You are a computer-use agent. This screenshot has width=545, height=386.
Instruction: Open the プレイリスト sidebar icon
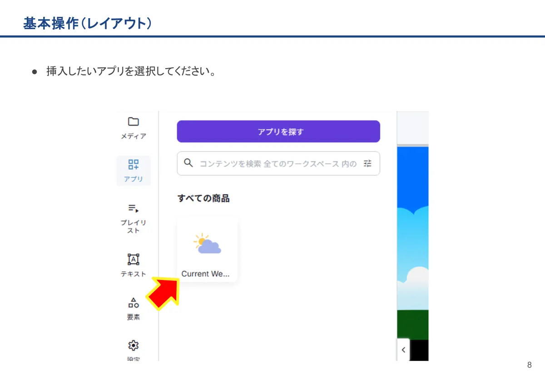point(133,209)
